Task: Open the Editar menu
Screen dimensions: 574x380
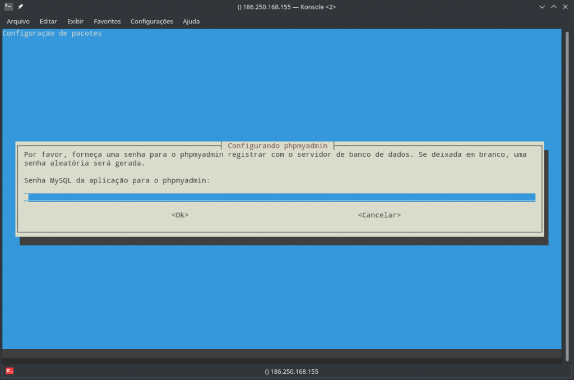Action: (x=48, y=21)
